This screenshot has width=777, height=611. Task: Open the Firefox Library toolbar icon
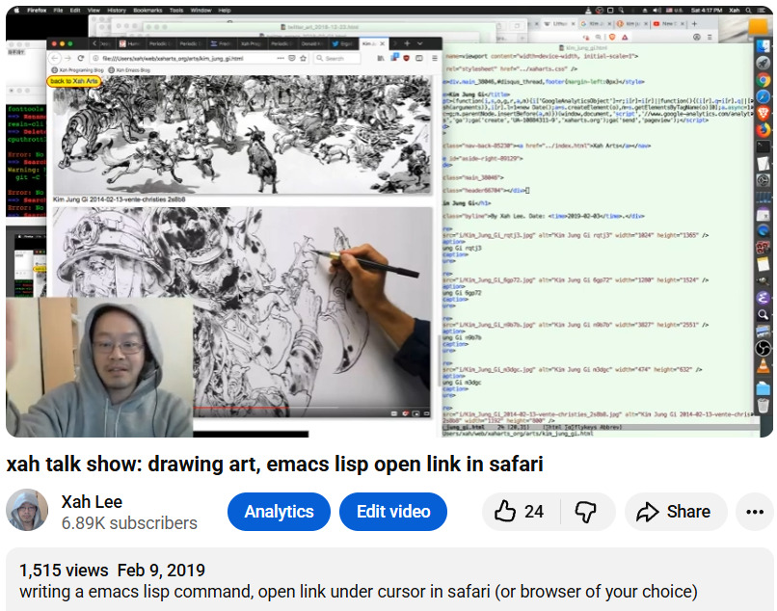point(380,58)
